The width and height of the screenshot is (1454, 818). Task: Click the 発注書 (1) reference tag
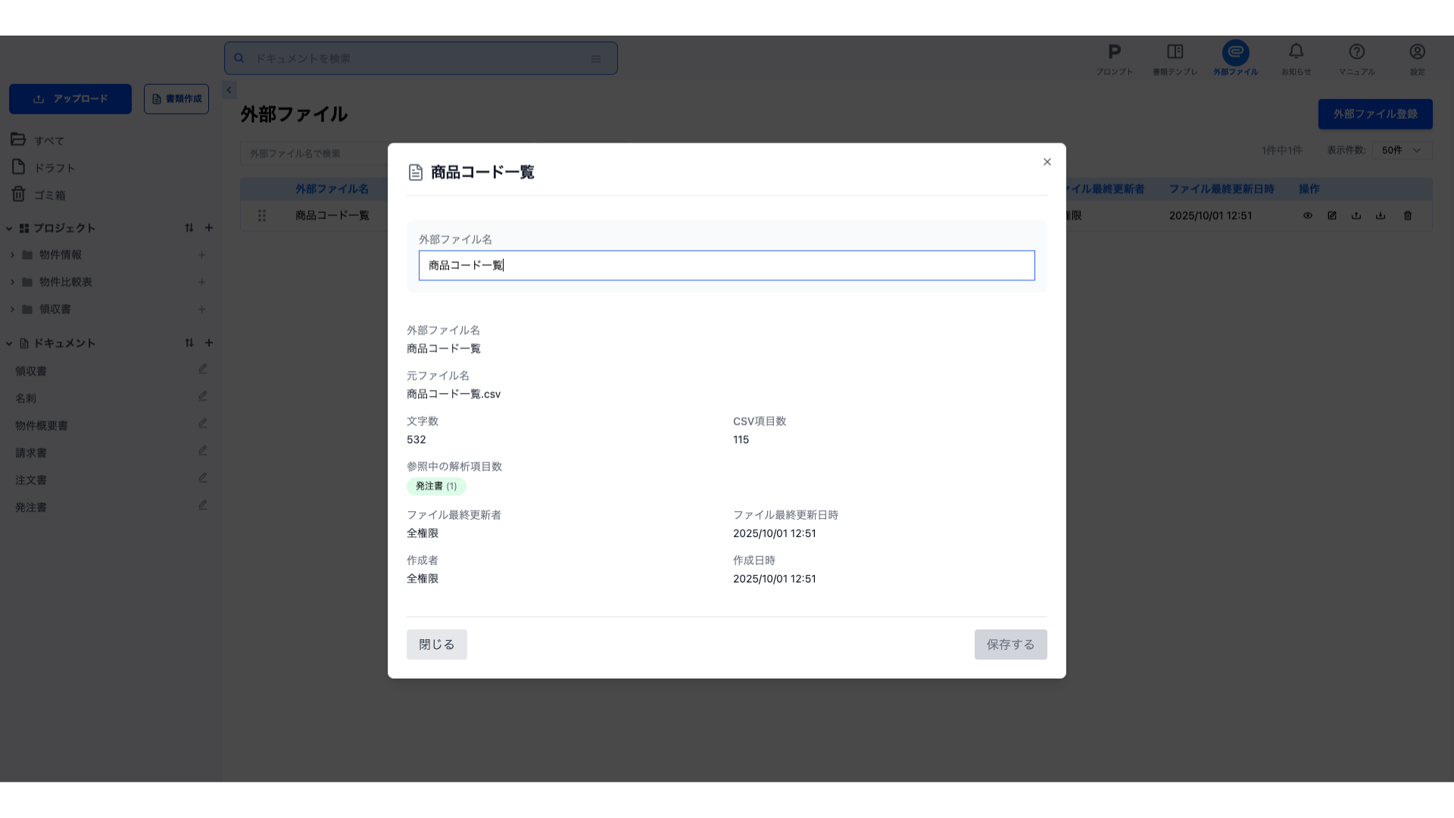pos(436,486)
